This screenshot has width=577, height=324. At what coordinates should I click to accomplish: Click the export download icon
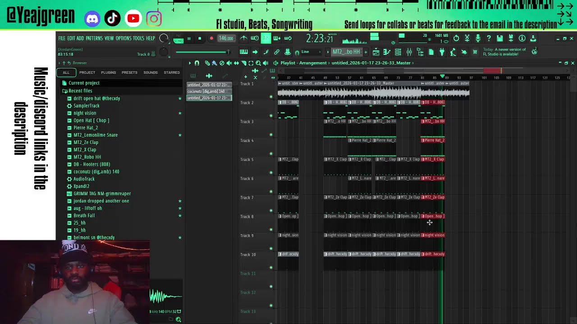(533, 38)
